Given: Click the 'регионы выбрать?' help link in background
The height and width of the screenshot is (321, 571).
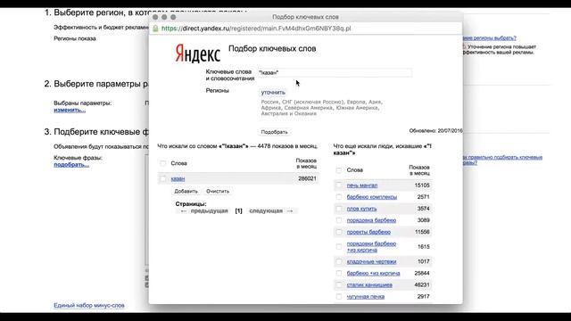Looking at the screenshot, I should click(x=490, y=37).
